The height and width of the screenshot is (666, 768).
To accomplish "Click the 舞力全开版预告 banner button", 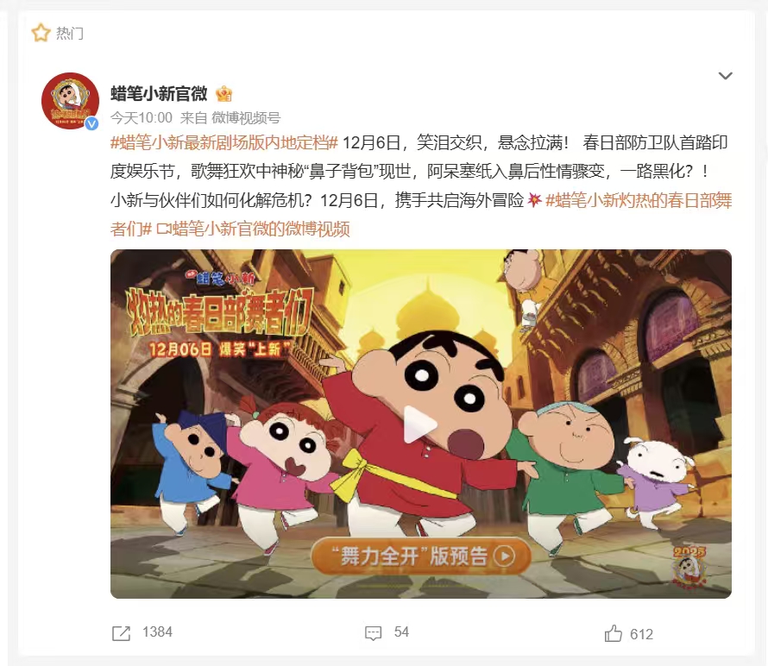I will point(421,556).
